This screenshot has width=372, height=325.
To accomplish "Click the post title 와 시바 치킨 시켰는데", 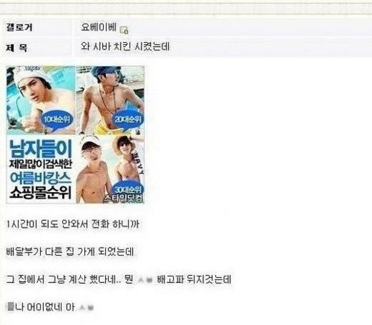I will 126,46.
